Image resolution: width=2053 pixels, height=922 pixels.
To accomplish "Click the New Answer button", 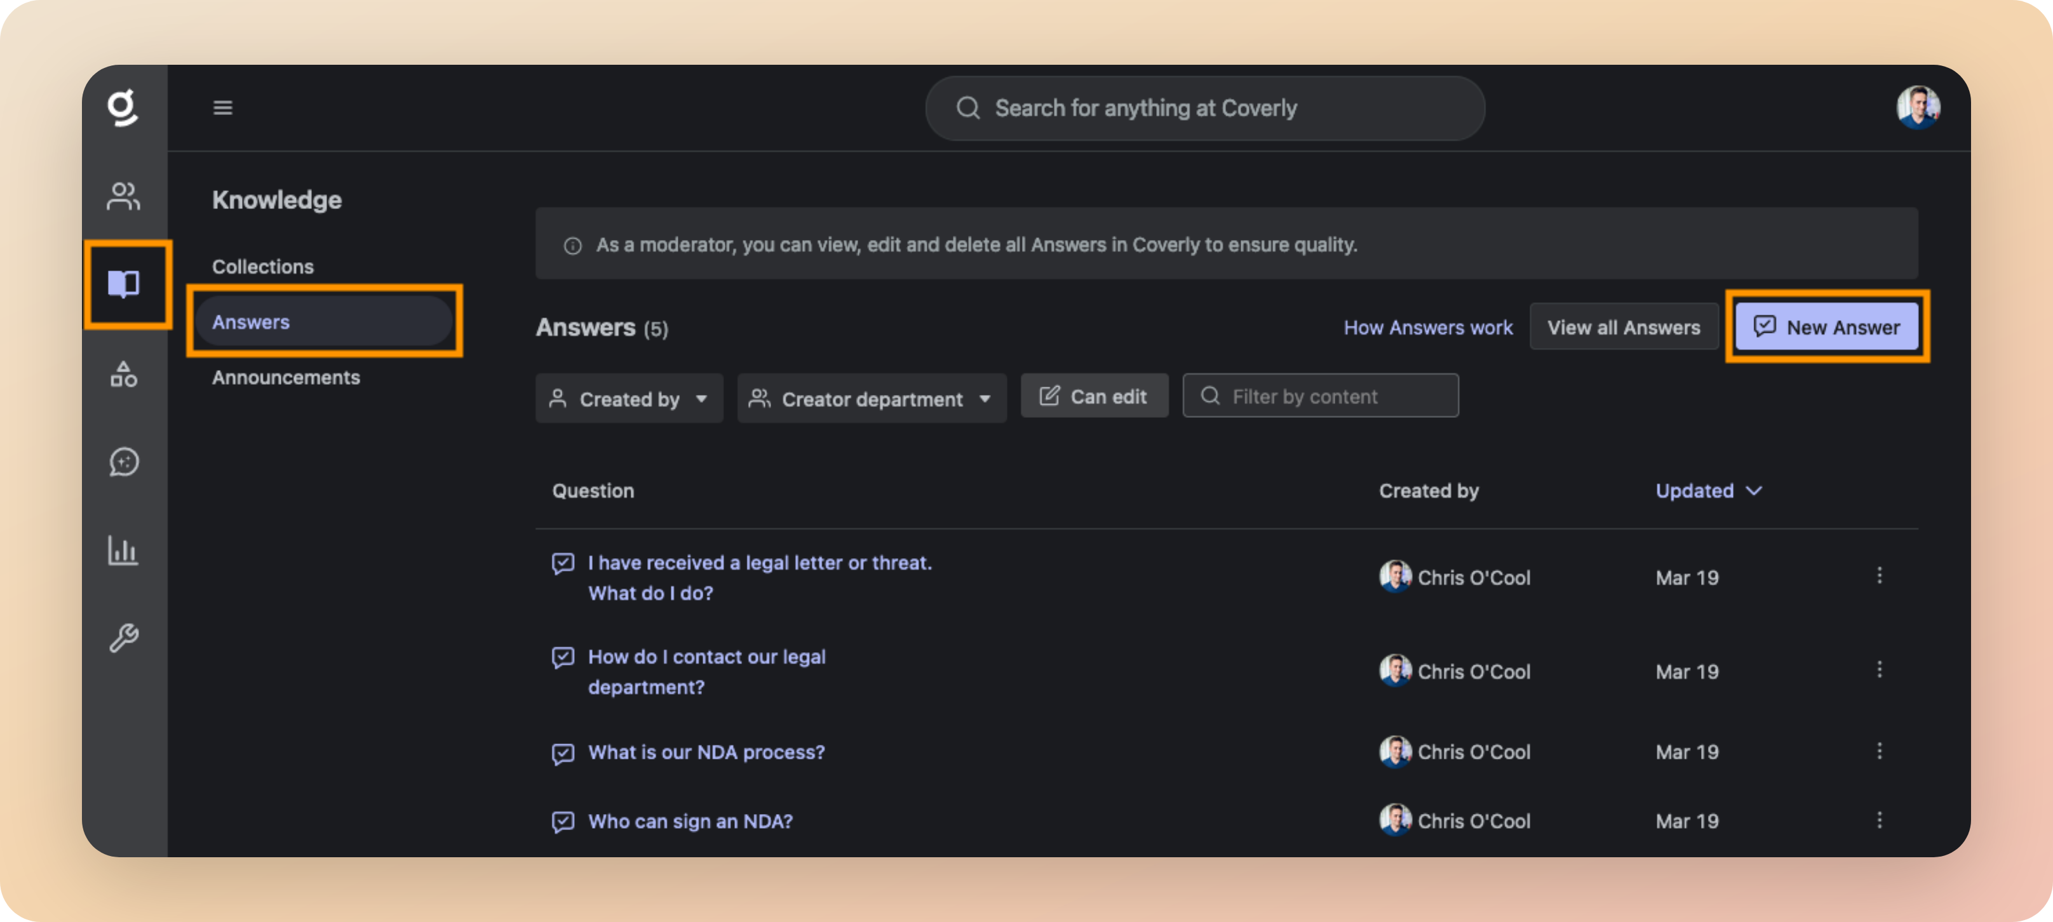I will (x=1827, y=327).
